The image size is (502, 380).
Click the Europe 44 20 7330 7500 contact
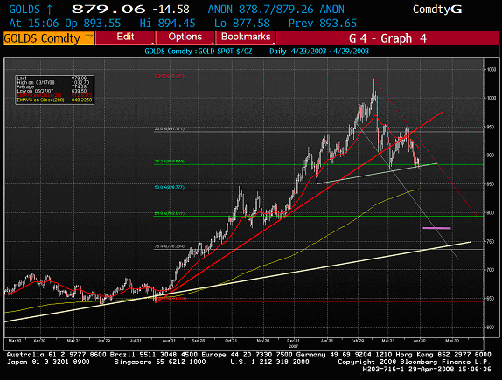click(x=247, y=355)
